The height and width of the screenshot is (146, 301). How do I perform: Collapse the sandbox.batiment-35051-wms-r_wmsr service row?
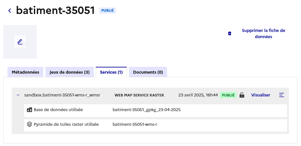(x=18, y=95)
